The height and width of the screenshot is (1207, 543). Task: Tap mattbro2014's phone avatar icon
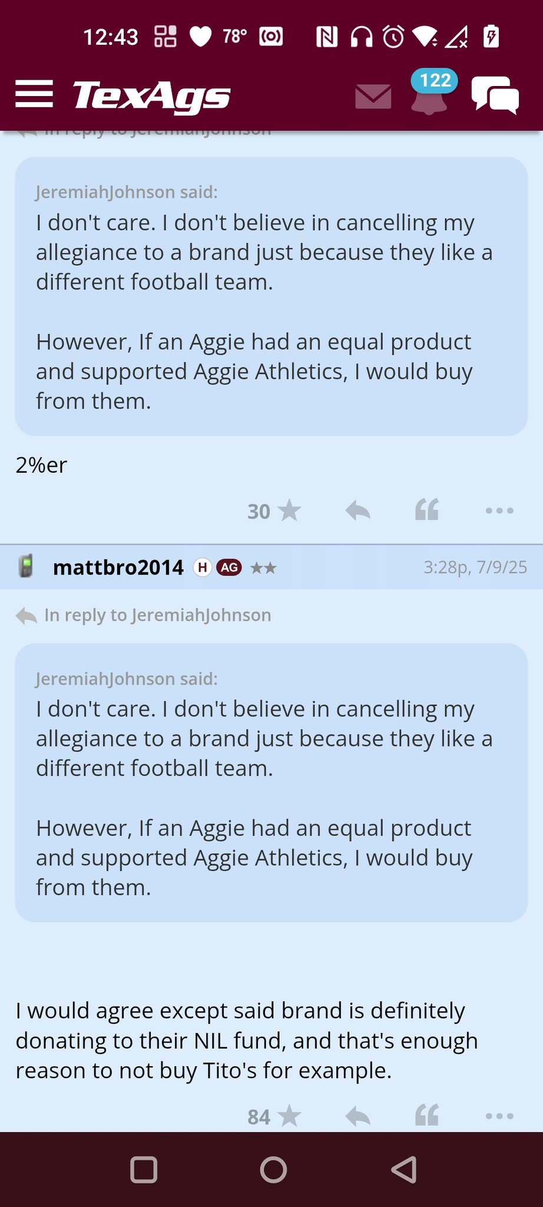click(x=25, y=566)
